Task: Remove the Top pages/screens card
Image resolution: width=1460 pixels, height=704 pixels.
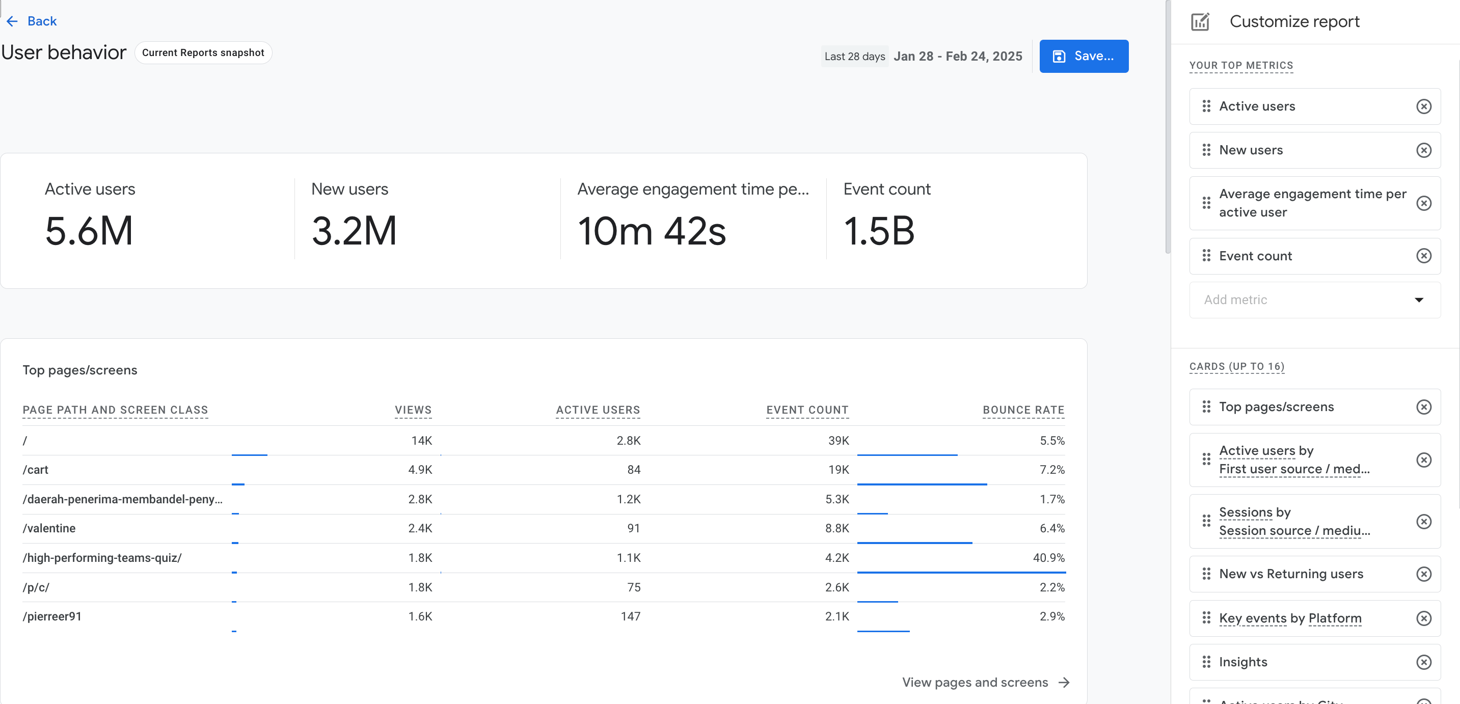Action: [x=1424, y=407]
